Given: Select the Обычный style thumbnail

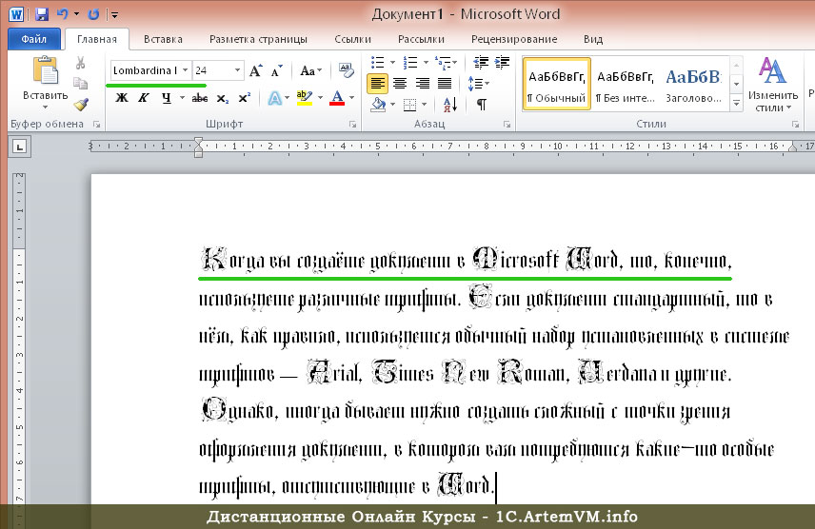Looking at the screenshot, I should (x=556, y=84).
